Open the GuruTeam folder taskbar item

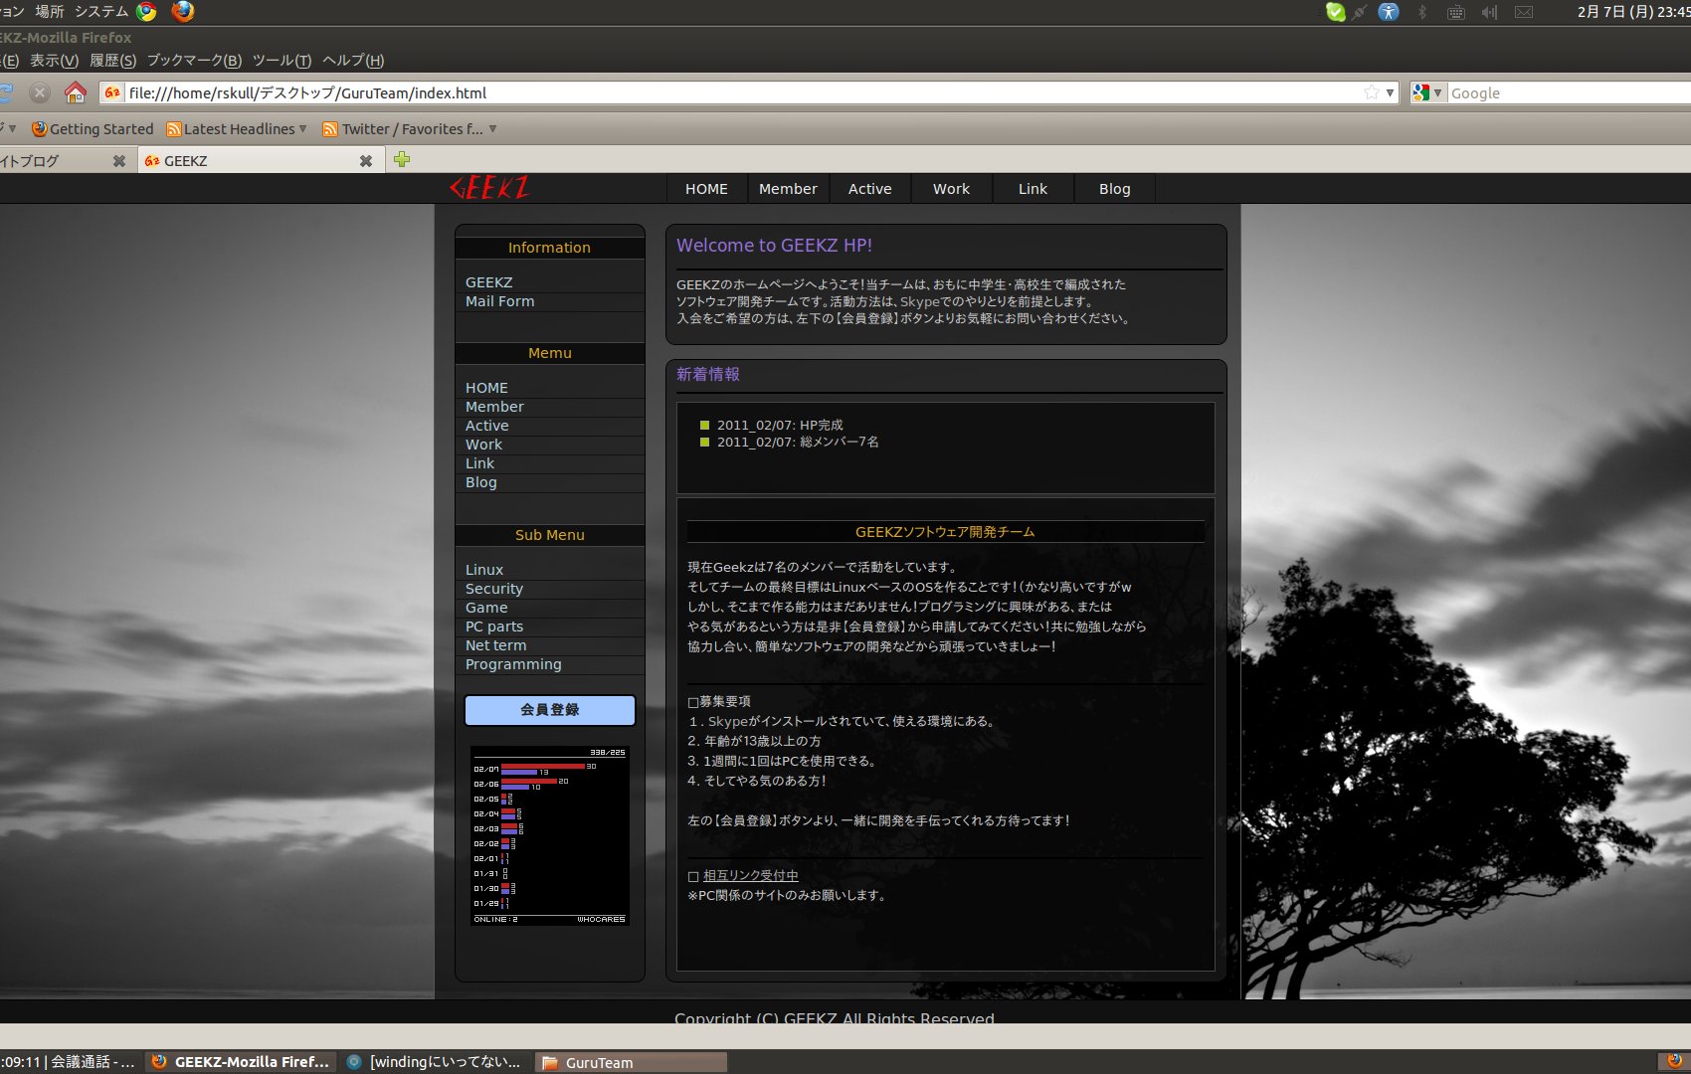pyautogui.click(x=631, y=1062)
